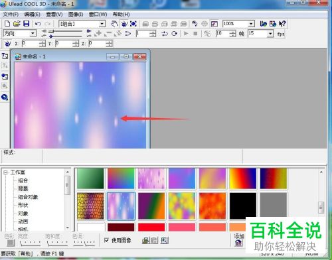Select 组合对象 in the studio tree
This screenshot has height=260, width=332.
click(x=28, y=197)
